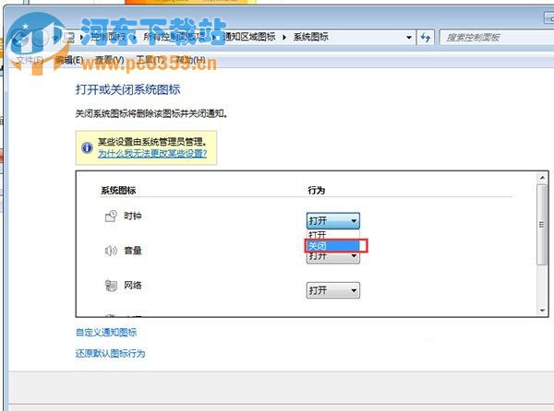
Task: Click the heading 打开或关闭系统图标
Action: point(128,89)
